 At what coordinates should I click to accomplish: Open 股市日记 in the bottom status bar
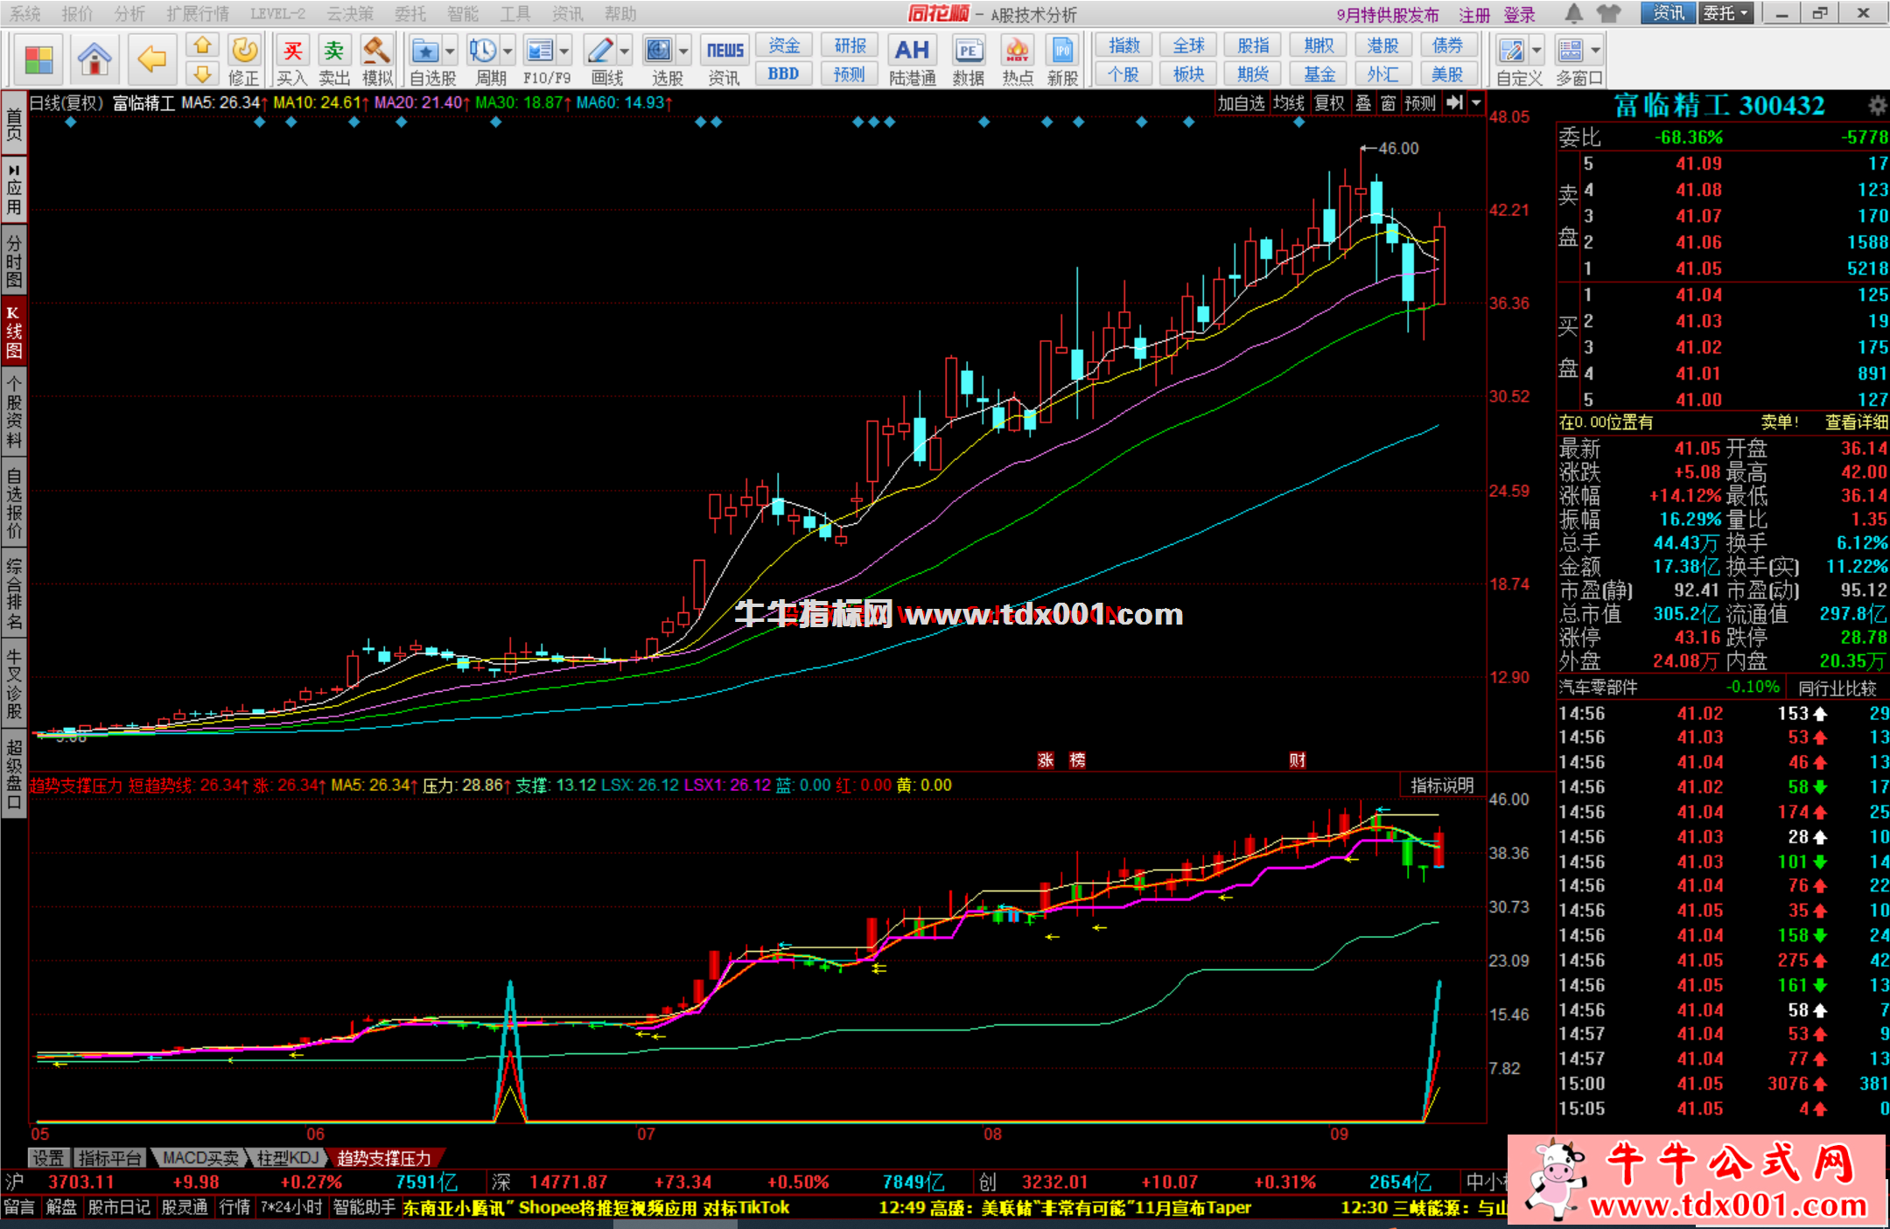point(119,1207)
